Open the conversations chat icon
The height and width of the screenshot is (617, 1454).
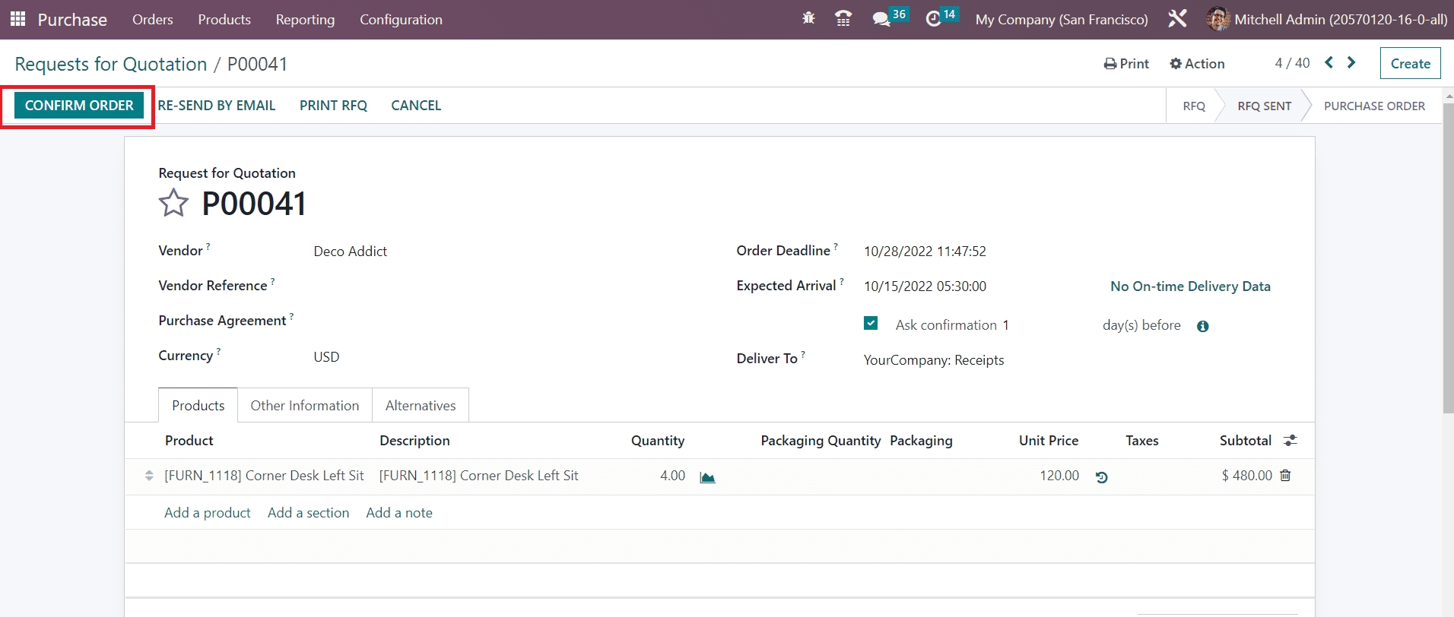coord(881,19)
